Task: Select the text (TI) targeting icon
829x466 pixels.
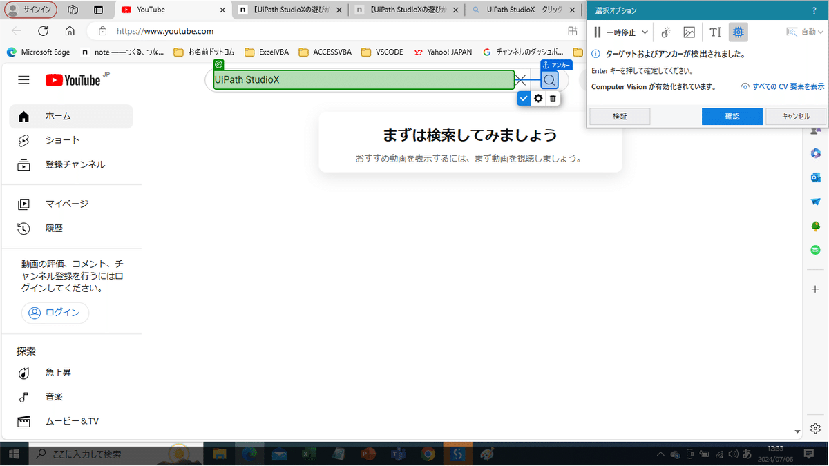Action: (716, 32)
